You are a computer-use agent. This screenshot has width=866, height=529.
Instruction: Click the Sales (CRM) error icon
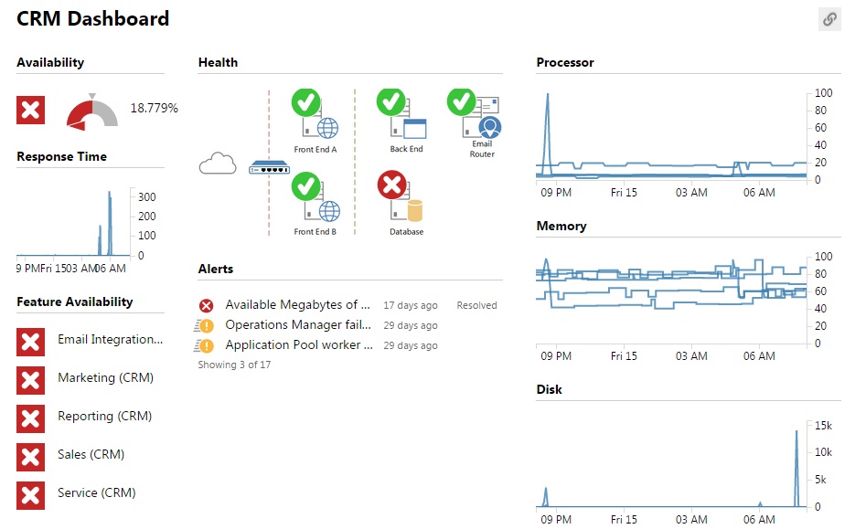coord(30,458)
